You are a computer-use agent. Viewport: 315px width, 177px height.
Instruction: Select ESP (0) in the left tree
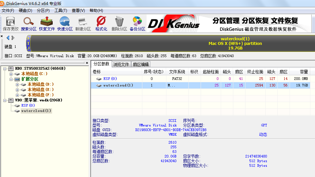(28, 105)
